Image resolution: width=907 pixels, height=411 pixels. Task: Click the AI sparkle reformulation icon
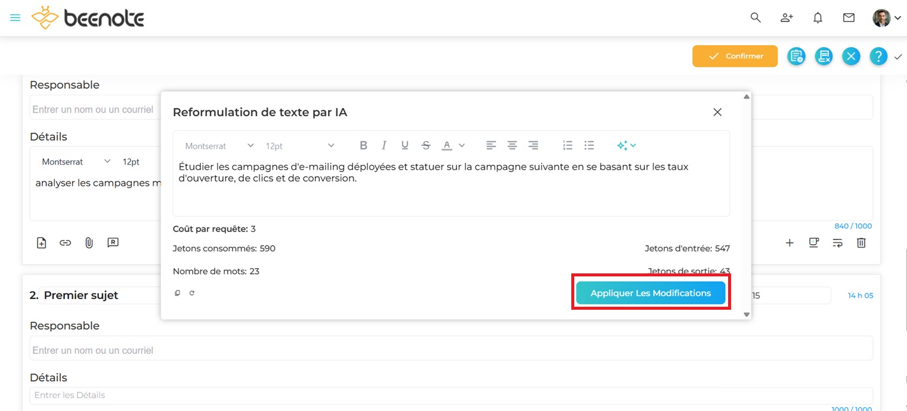(623, 145)
